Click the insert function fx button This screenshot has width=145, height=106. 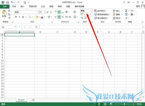pos(36,27)
